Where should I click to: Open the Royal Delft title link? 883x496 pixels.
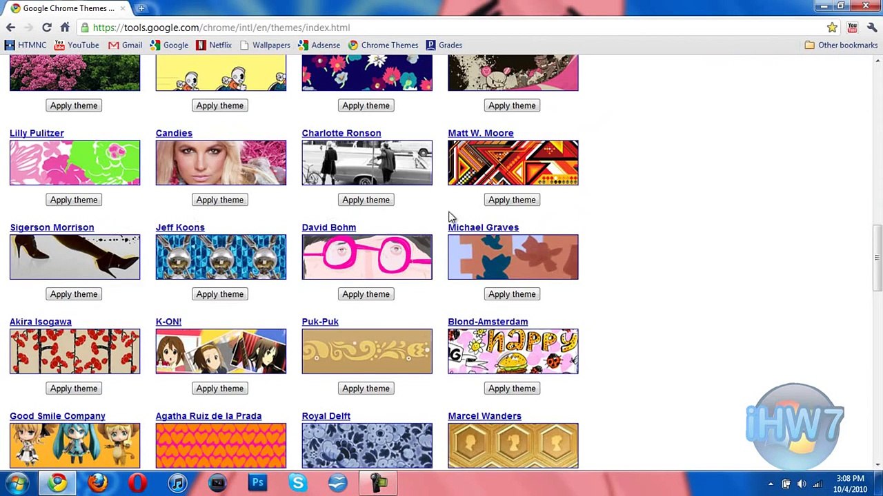(x=326, y=416)
